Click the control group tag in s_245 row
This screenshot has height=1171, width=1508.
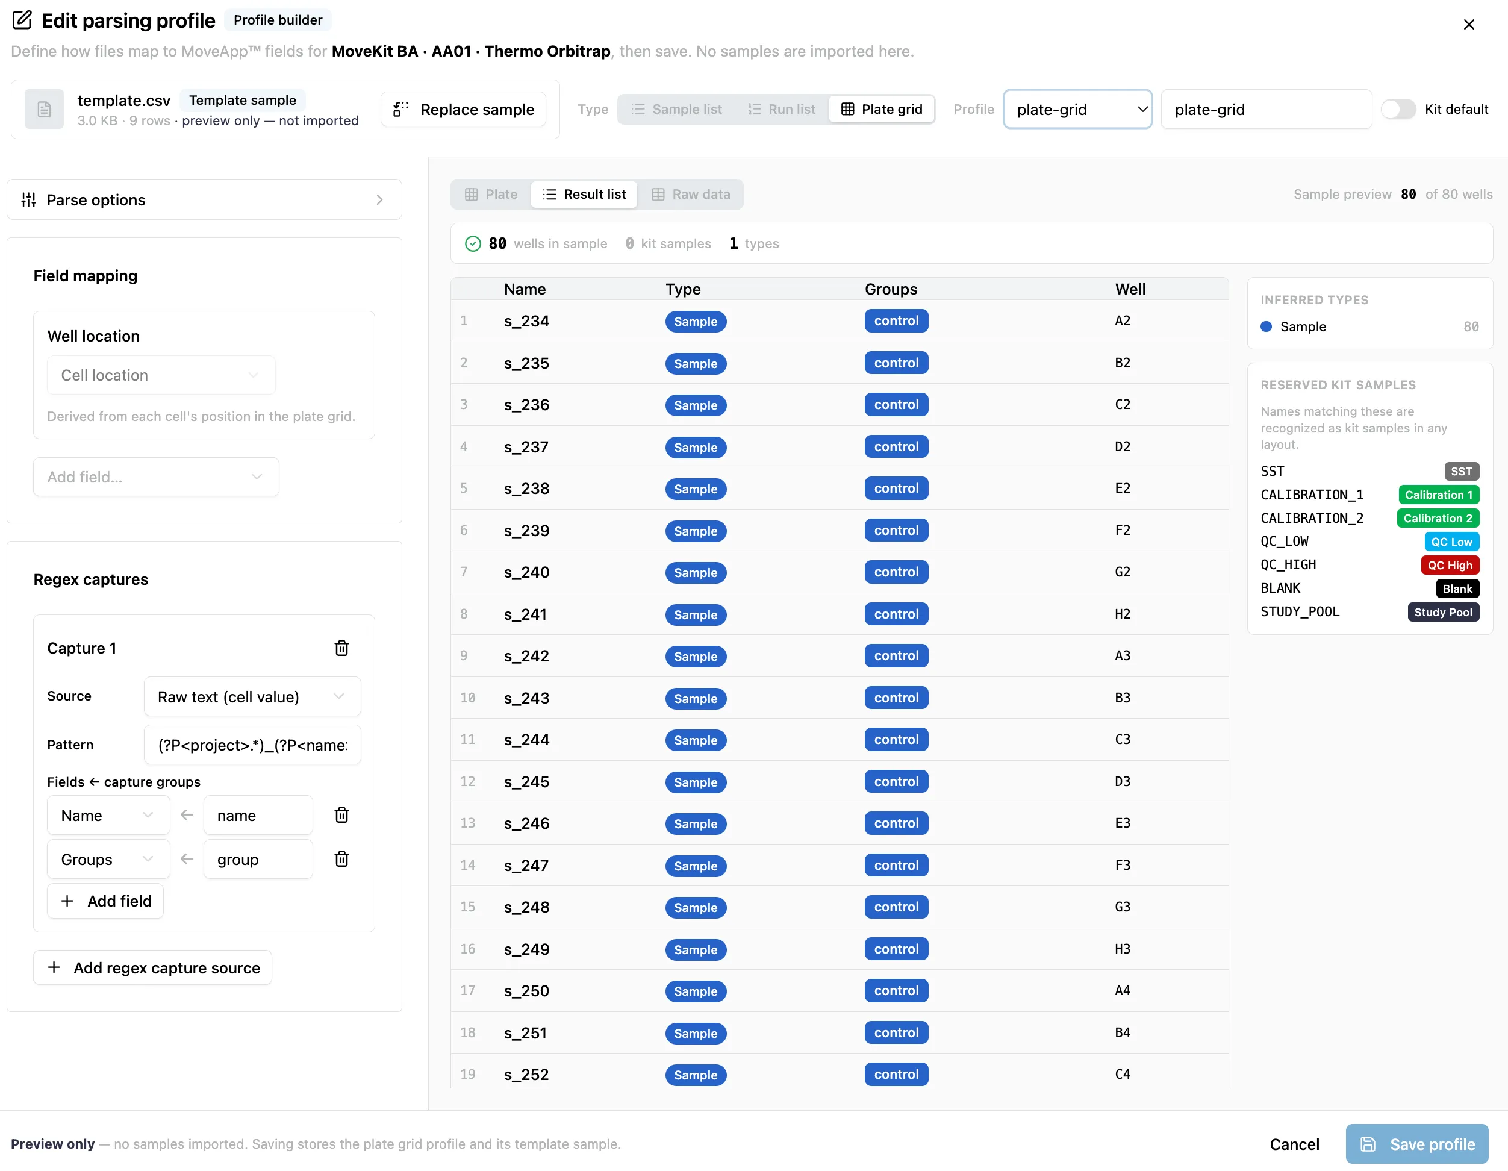tap(896, 782)
